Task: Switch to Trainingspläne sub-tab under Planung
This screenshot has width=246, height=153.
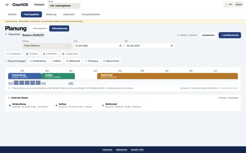Action: (40, 28)
